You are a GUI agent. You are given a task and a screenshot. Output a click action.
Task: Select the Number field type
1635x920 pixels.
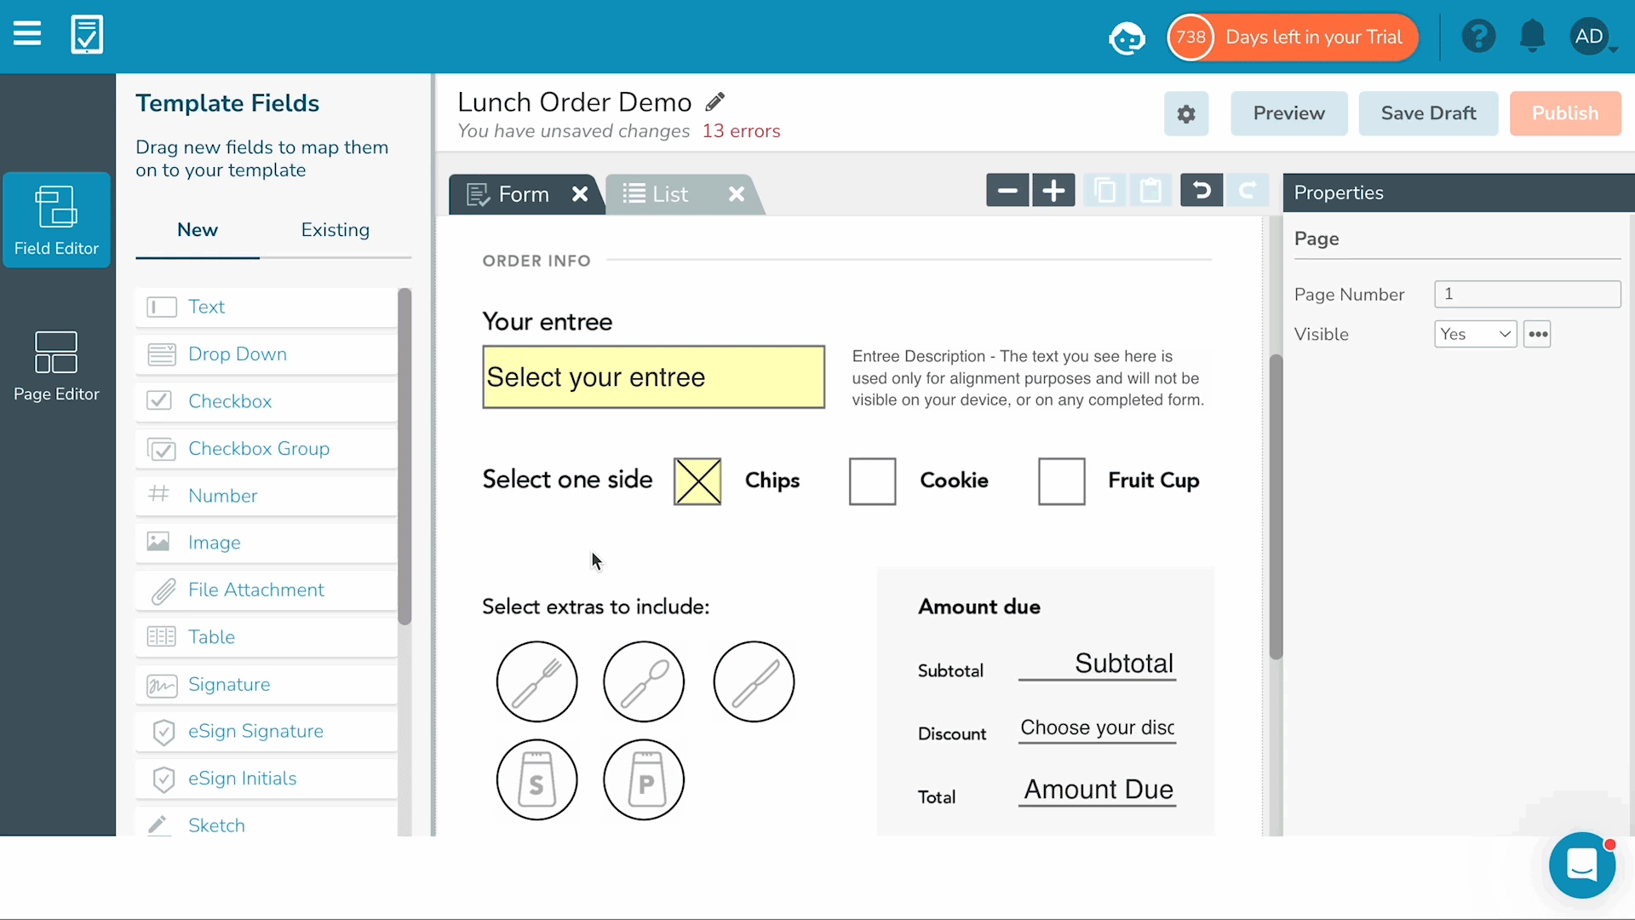(x=267, y=496)
